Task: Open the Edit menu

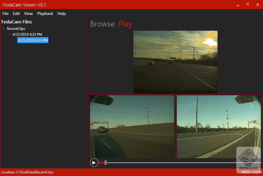Action: tap(16, 13)
